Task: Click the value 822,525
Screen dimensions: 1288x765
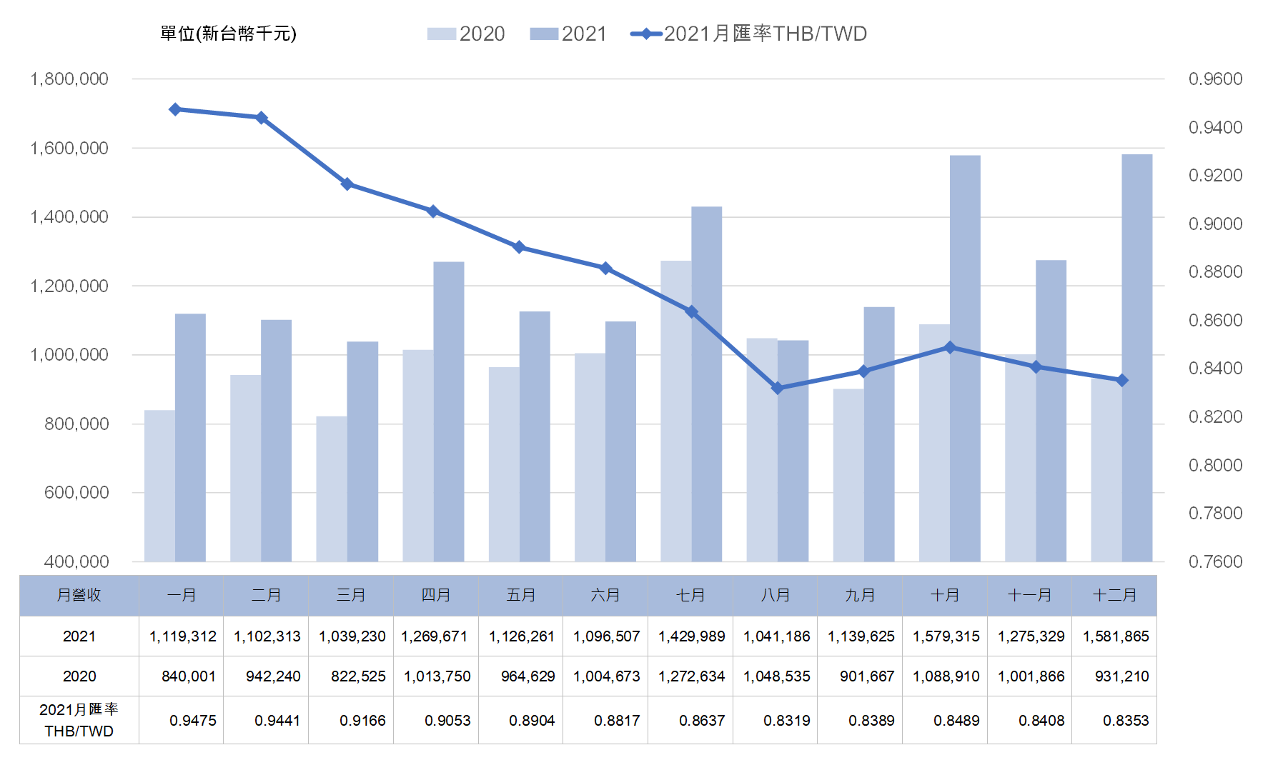Action: tap(358, 676)
